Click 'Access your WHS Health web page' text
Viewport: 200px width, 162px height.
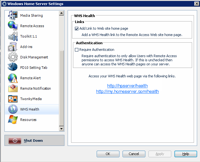[x=132, y=76]
